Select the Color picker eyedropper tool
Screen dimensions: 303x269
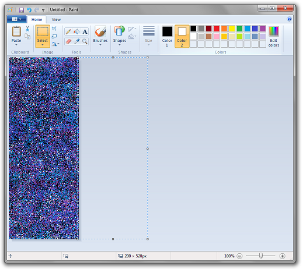point(76,41)
